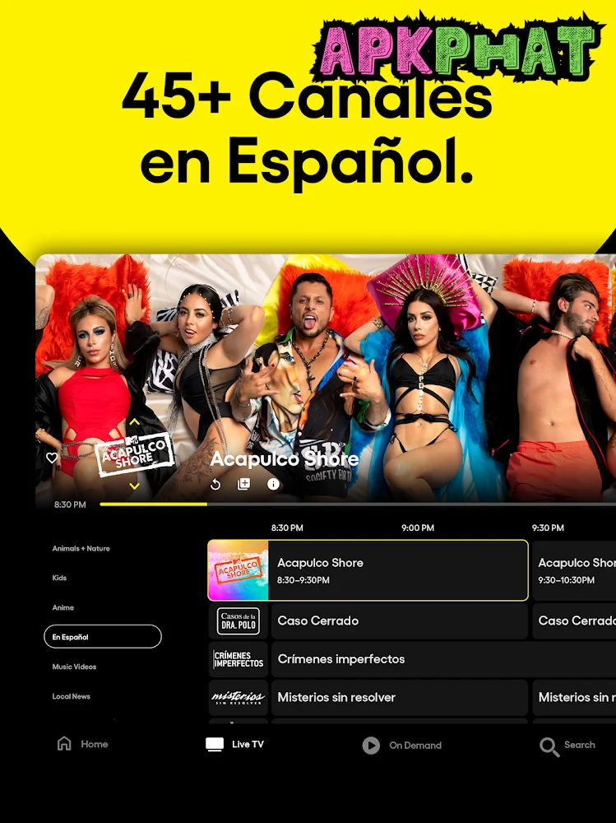Click the Home icon in bottom navigation
Viewport: 616px width, 823px height.
pos(64,743)
